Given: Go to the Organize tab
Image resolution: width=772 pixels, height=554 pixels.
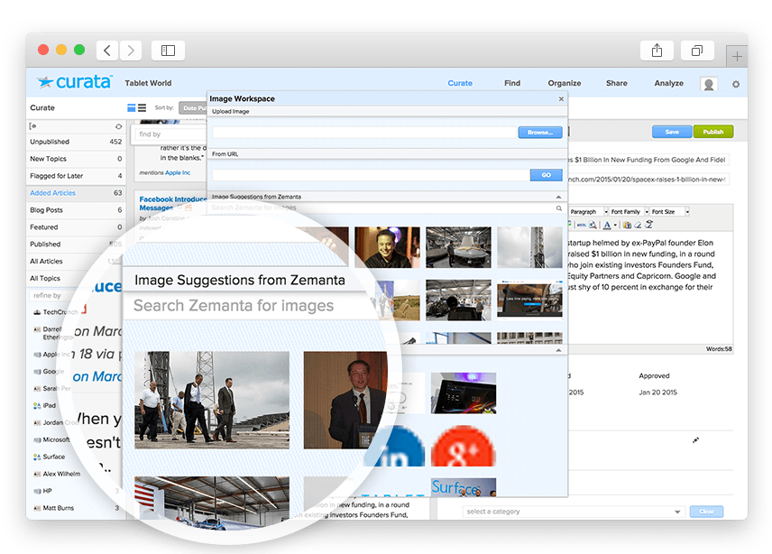Looking at the screenshot, I should coord(564,83).
